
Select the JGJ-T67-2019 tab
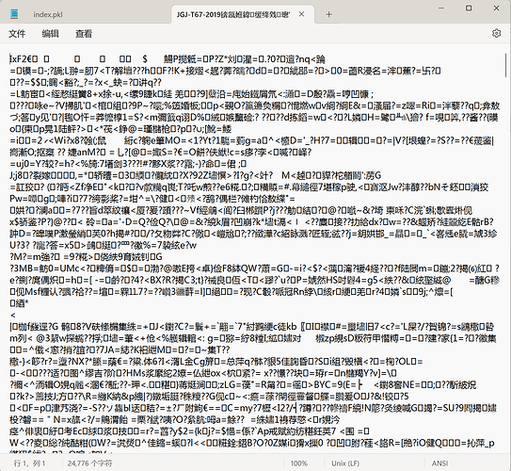click(233, 14)
